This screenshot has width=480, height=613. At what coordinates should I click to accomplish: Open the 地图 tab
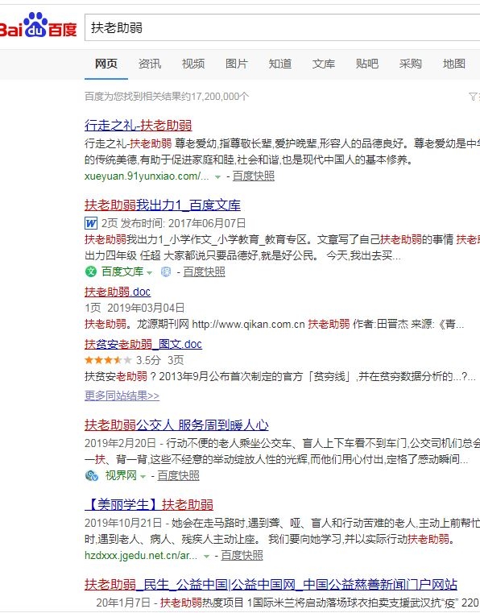[x=453, y=64]
